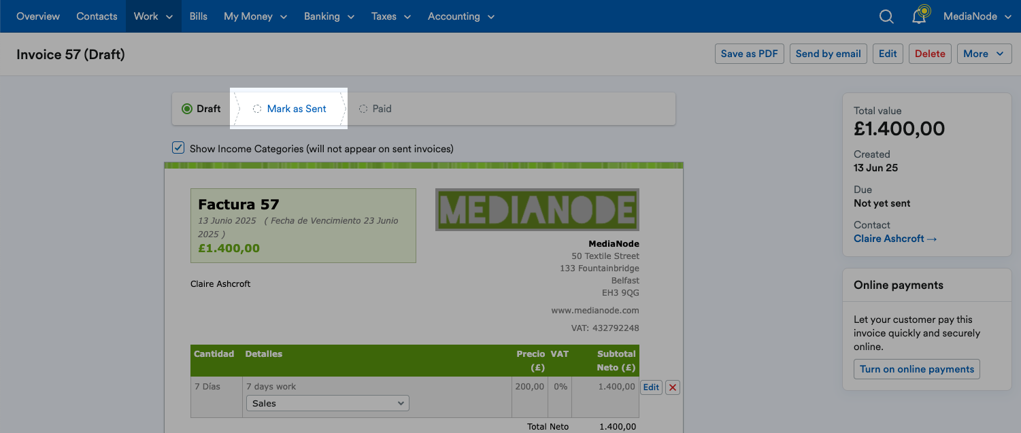Click the £1.400,00 total value
The image size is (1021, 433).
click(899, 128)
